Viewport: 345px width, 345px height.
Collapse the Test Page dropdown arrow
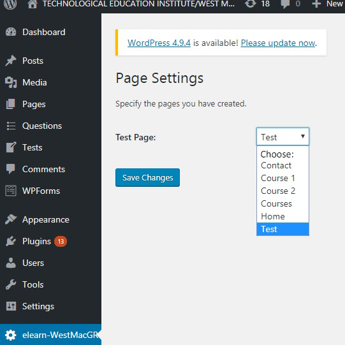[303, 136]
